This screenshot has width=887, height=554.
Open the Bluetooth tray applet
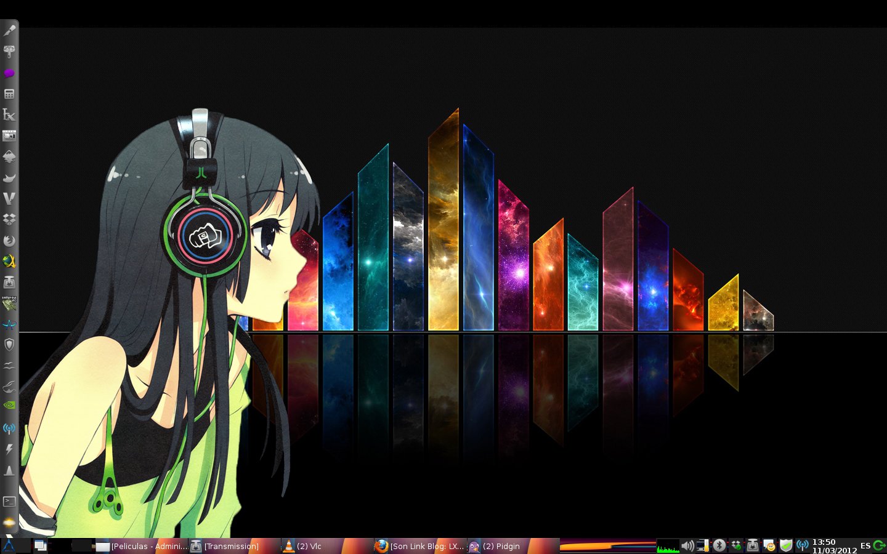(718, 545)
